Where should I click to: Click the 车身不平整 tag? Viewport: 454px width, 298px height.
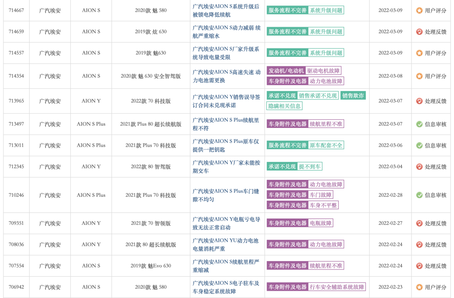click(x=323, y=205)
